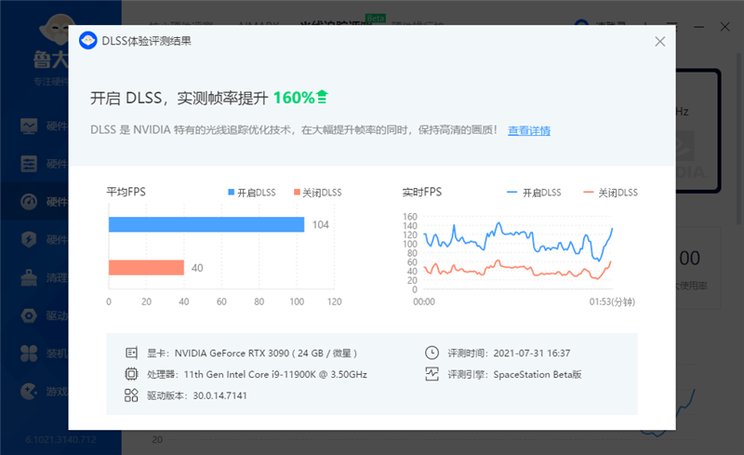
Task: Click the 平均FPS chart title
Action: (126, 192)
